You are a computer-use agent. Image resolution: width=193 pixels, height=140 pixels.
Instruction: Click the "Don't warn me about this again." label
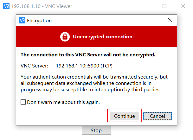pyautogui.click(x=63, y=102)
